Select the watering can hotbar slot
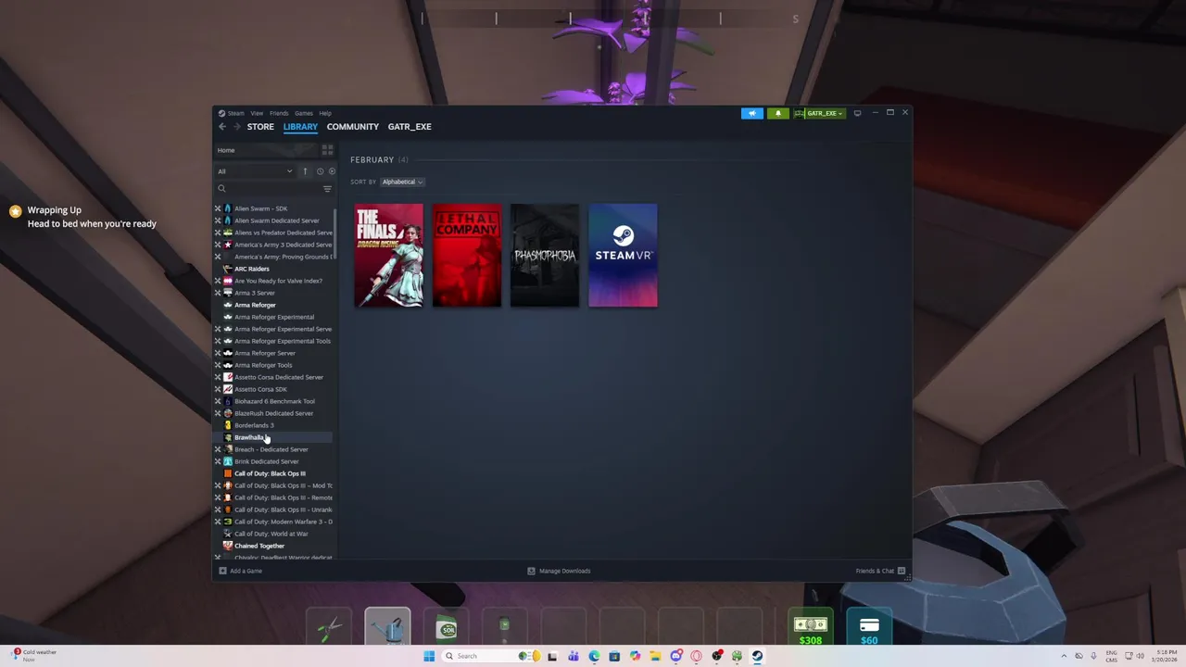This screenshot has width=1186, height=667. [387, 626]
